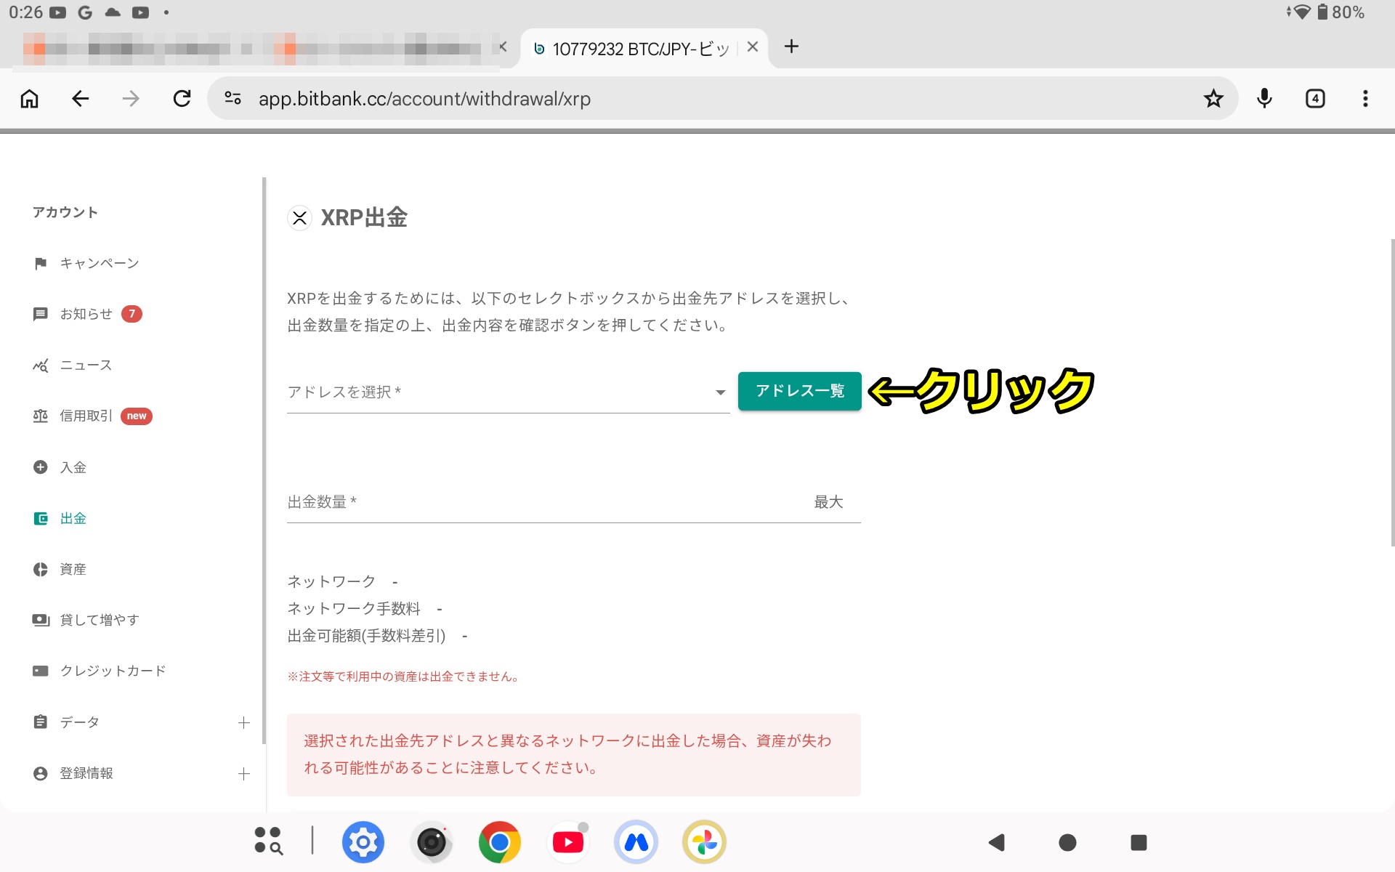Tap the Android recents square button
Screen dimensions: 1395x872
pyautogui.click(x=1139, y=842)
